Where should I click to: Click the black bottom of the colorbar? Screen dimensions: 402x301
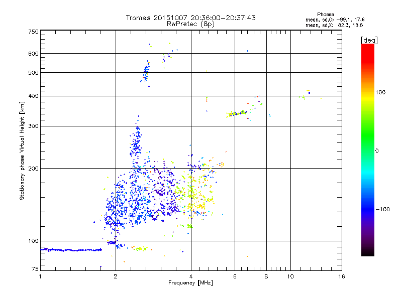[368, 252]
